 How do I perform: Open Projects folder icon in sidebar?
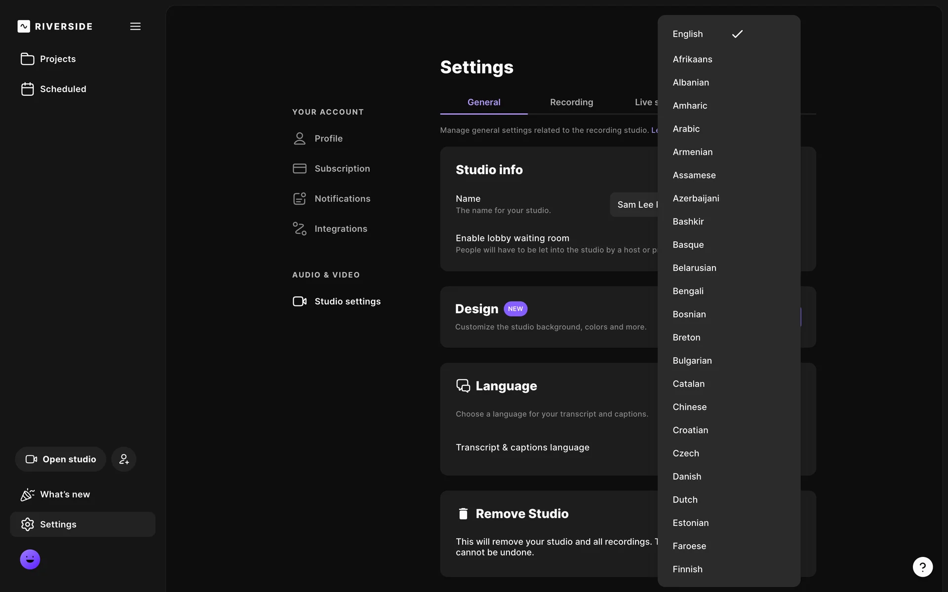coord(28,59)
